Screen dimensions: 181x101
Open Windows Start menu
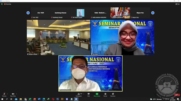pos(2,99)
